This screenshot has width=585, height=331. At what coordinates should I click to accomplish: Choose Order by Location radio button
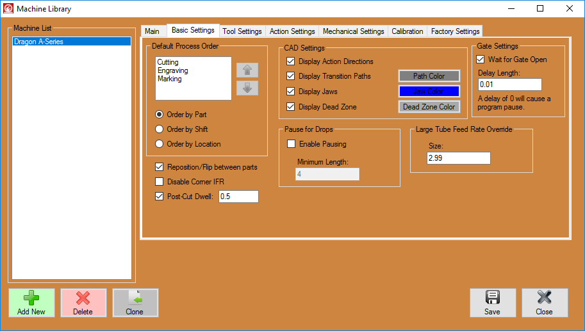pos(160,144)
